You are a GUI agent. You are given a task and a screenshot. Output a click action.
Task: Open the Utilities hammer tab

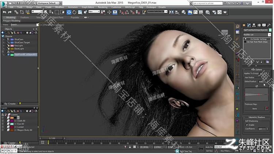[x=269, y=25]
